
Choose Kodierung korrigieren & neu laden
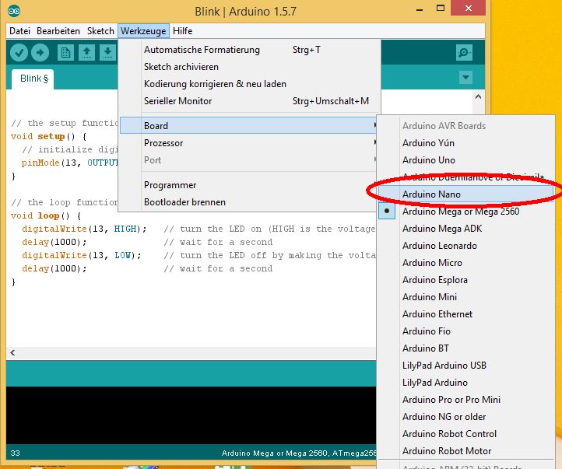pyautogui.click(x=249, y=84)
